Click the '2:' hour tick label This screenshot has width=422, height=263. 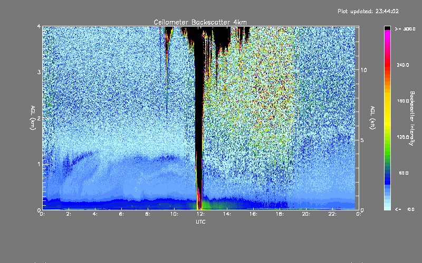tap(69, 214)
